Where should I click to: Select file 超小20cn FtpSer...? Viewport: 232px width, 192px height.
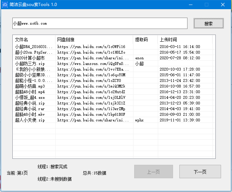[x=34, y=52]
